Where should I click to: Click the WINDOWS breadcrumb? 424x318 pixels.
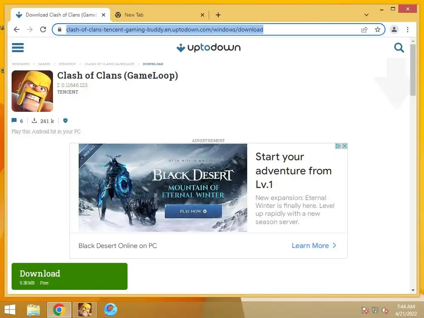pos(21,64)
